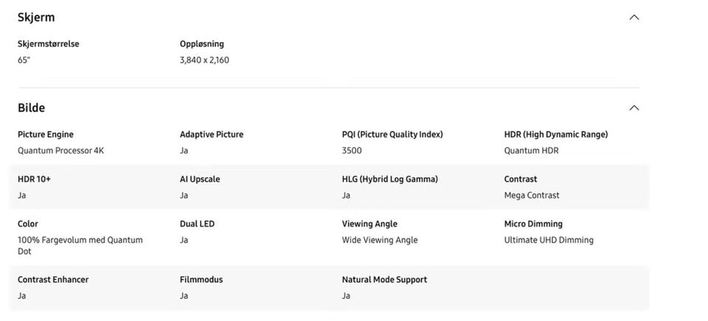Viewport: 708px width, 321px height.
Task: Click the HLG (Hybrid Log Gamma) label
Action: [x=390, y=180]
